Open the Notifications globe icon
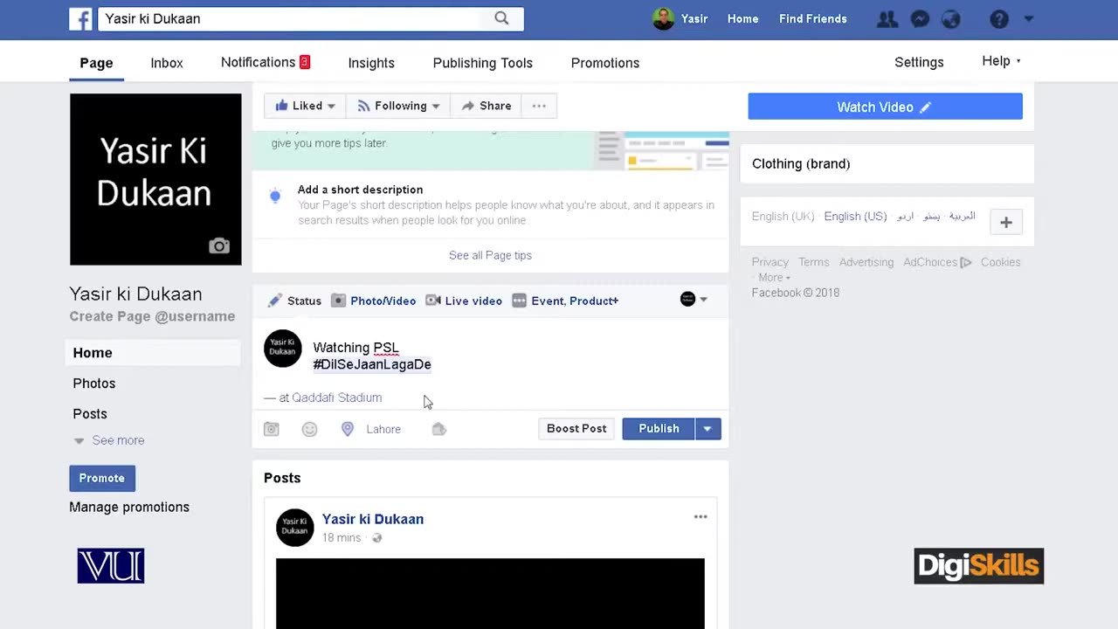 (951, 19)
